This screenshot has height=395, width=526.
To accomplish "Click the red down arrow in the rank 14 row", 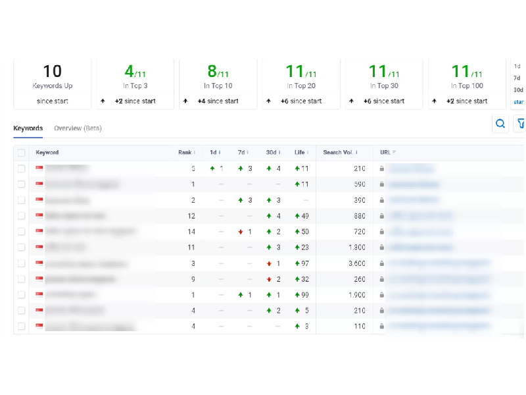I will click(x=241, y=232).
